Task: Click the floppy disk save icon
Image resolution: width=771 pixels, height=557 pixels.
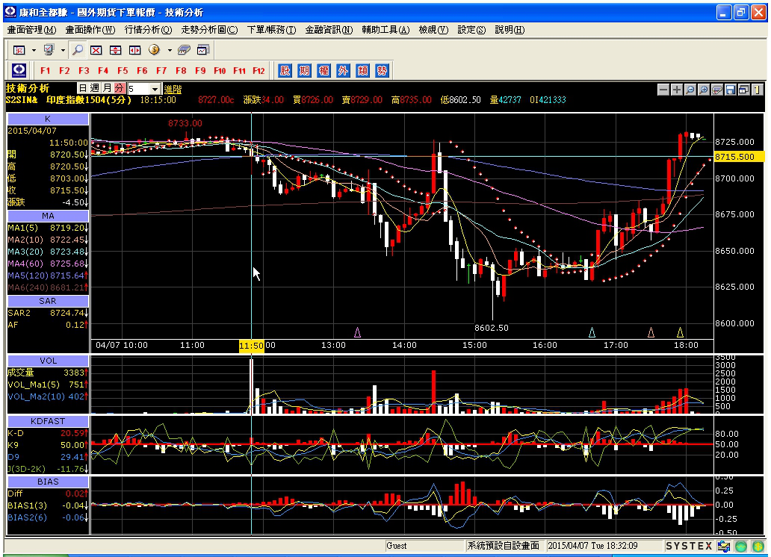Action: (x=730, y=90)
